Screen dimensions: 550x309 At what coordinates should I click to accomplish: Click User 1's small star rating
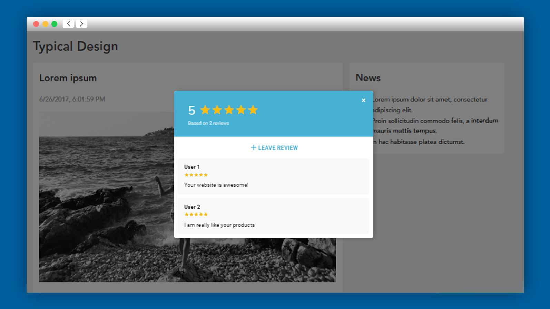(x=196, y=175)
